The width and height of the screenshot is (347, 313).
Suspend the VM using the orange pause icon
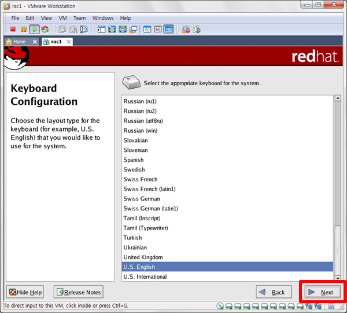pos(24,30)
